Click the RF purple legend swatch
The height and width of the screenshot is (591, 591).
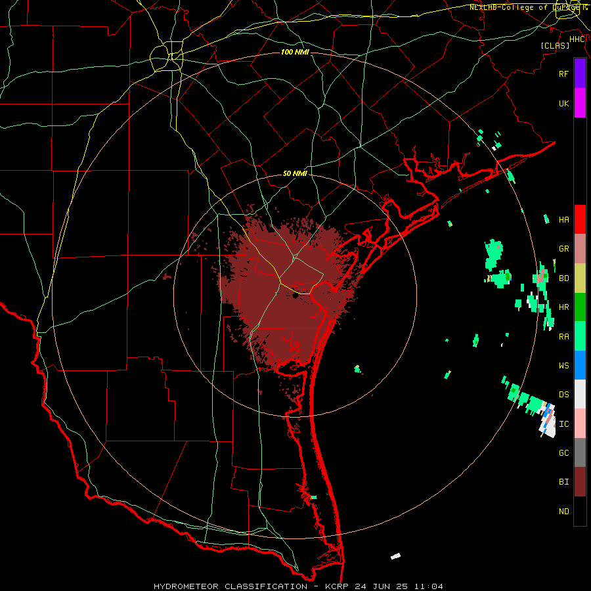(580, 74)
